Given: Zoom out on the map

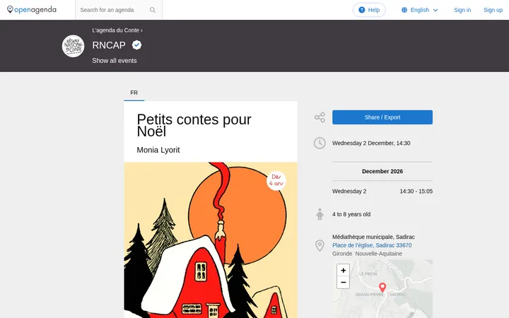Looking at the screenshot, I should point(343,282).
